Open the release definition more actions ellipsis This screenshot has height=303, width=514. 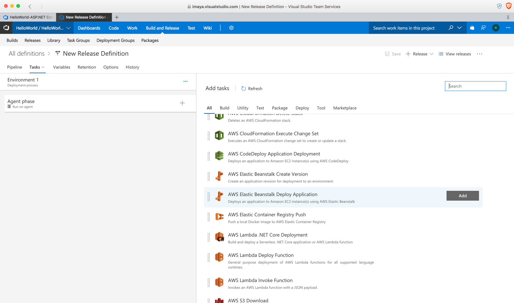click(480, 54)
